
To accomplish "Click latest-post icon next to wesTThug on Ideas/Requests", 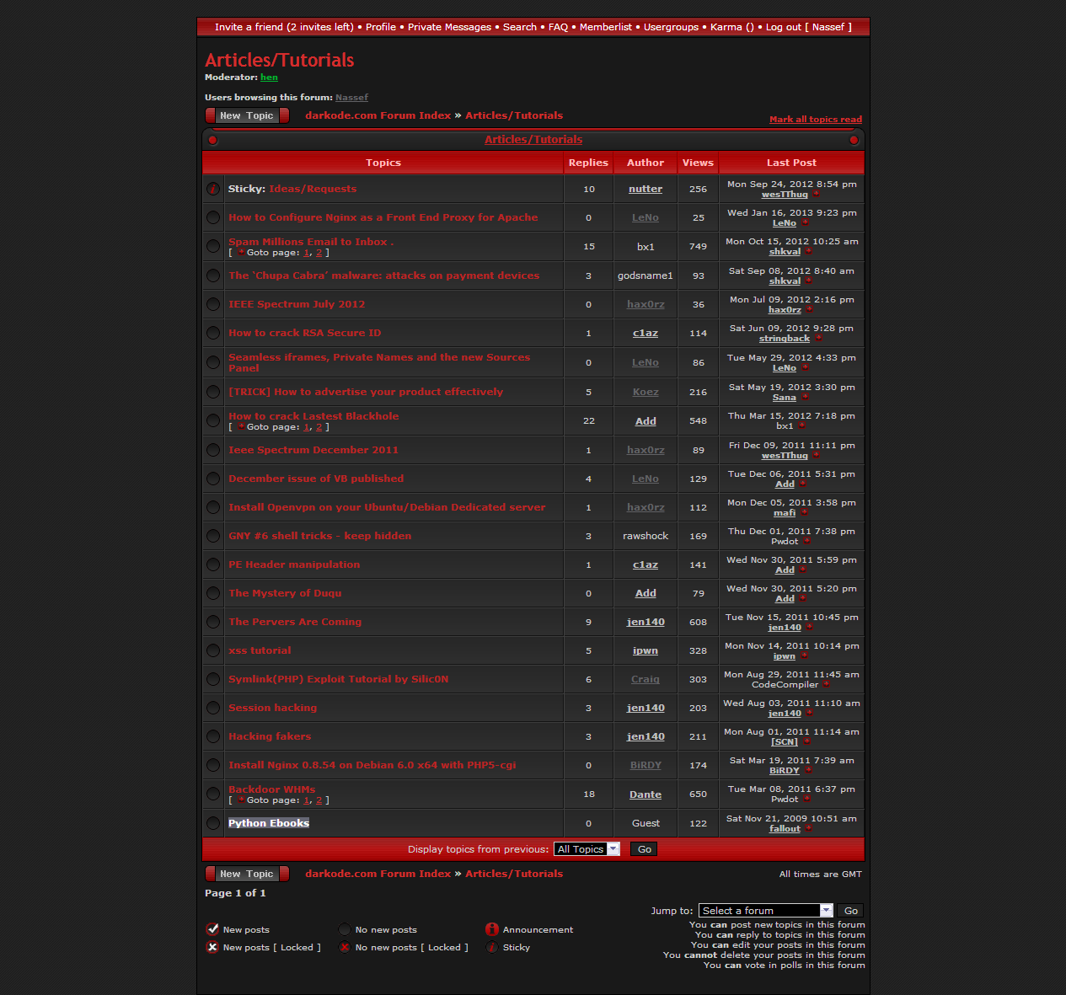I will 816,195.
